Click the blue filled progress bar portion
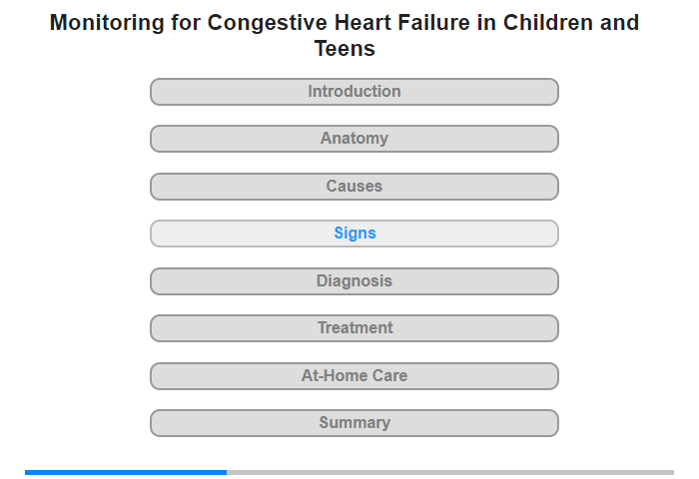 126,472
